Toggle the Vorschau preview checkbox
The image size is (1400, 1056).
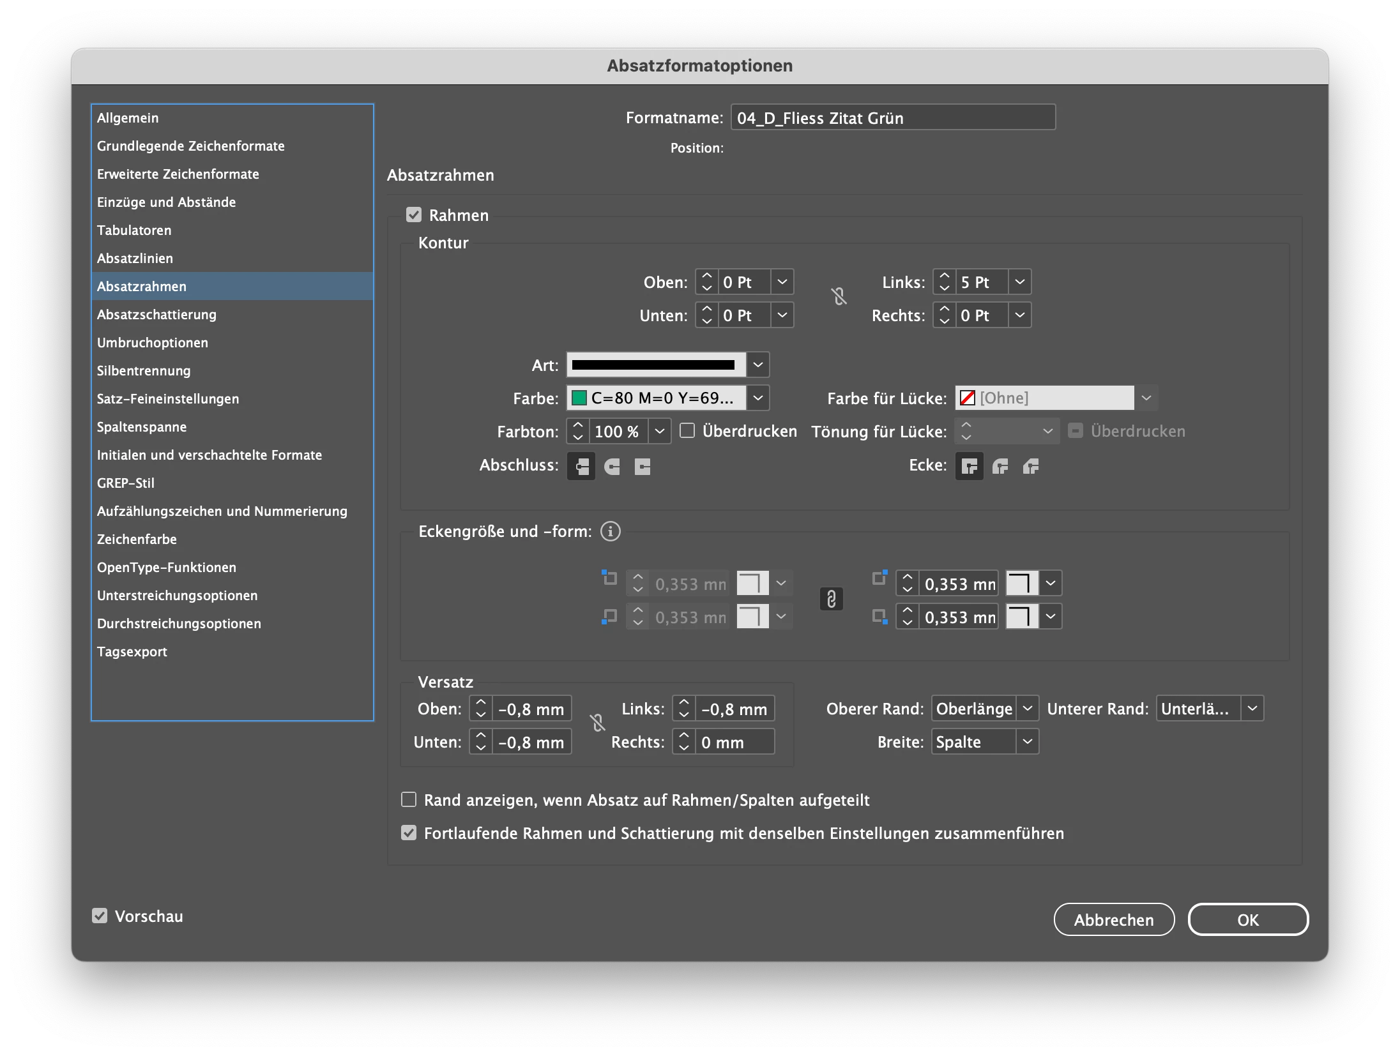tap(100, 916)
